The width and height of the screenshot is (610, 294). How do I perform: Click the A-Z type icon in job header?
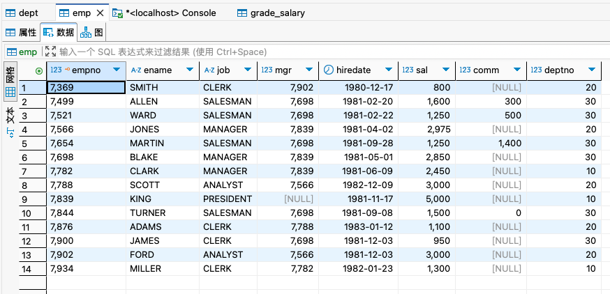[x=209, y=70]
